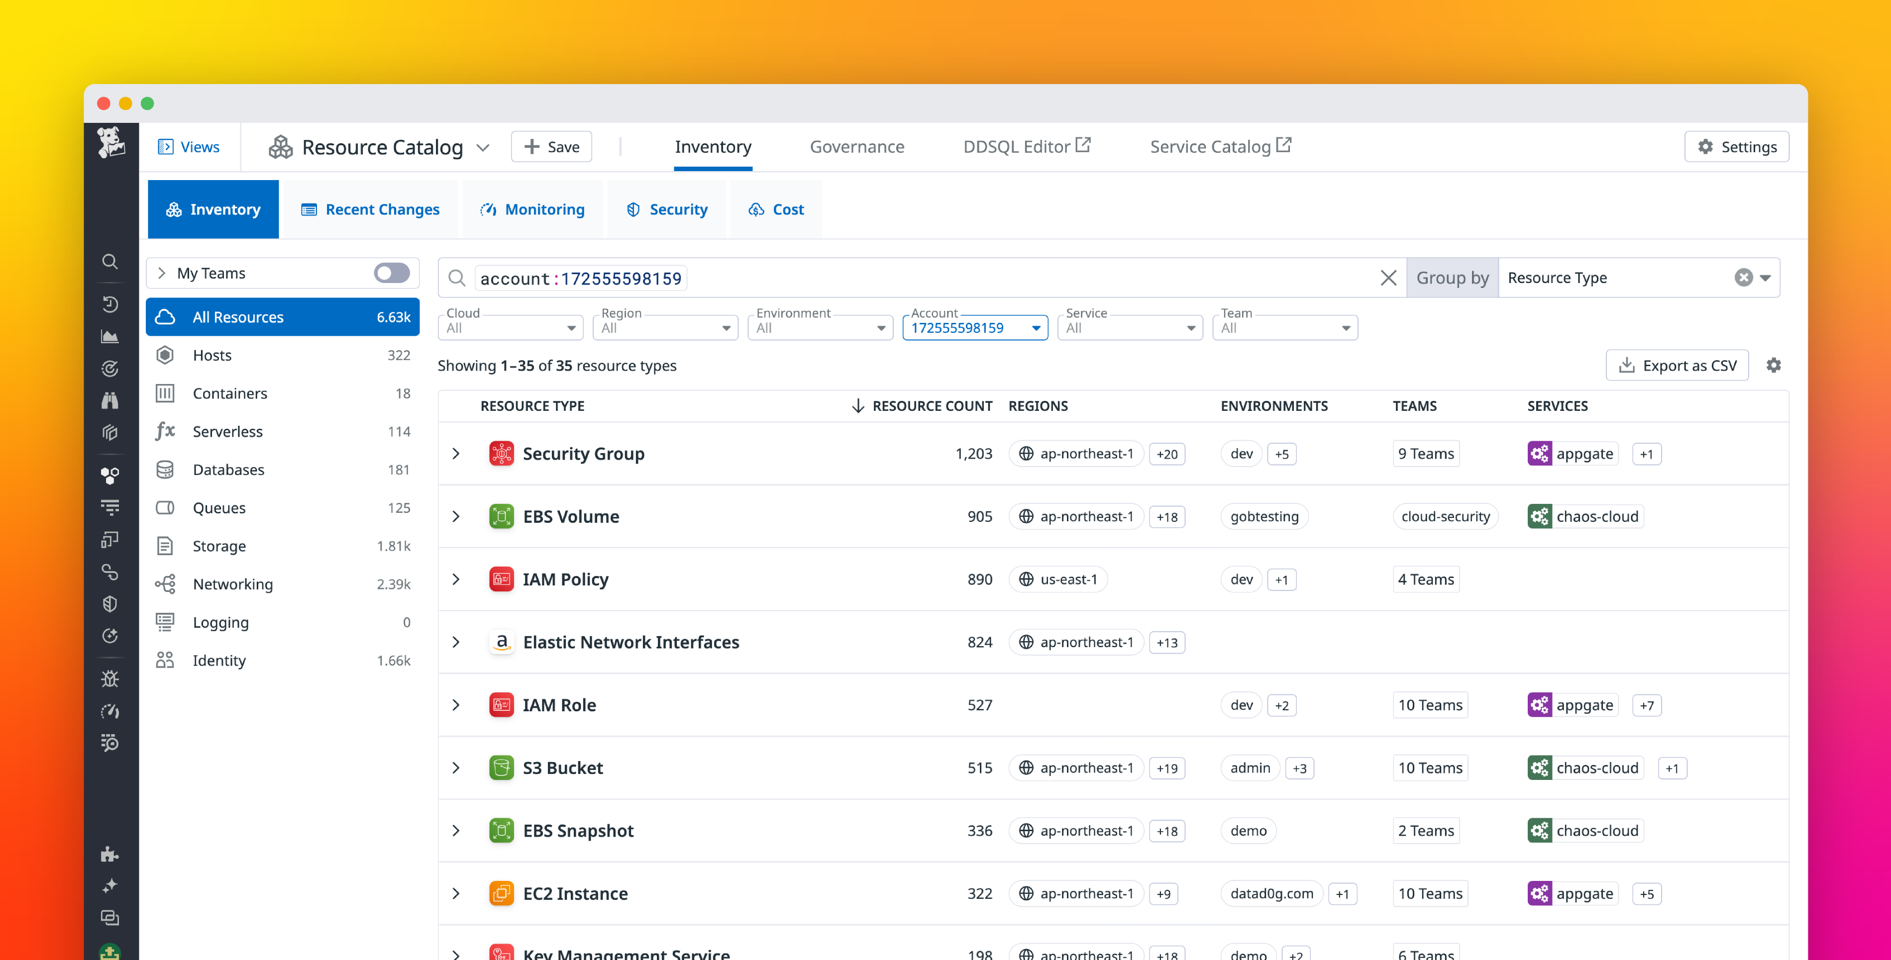Switch to the Governance tab
Viewport: 1891px width, 960px height.
pyautogui.click(x=857, y=146)
